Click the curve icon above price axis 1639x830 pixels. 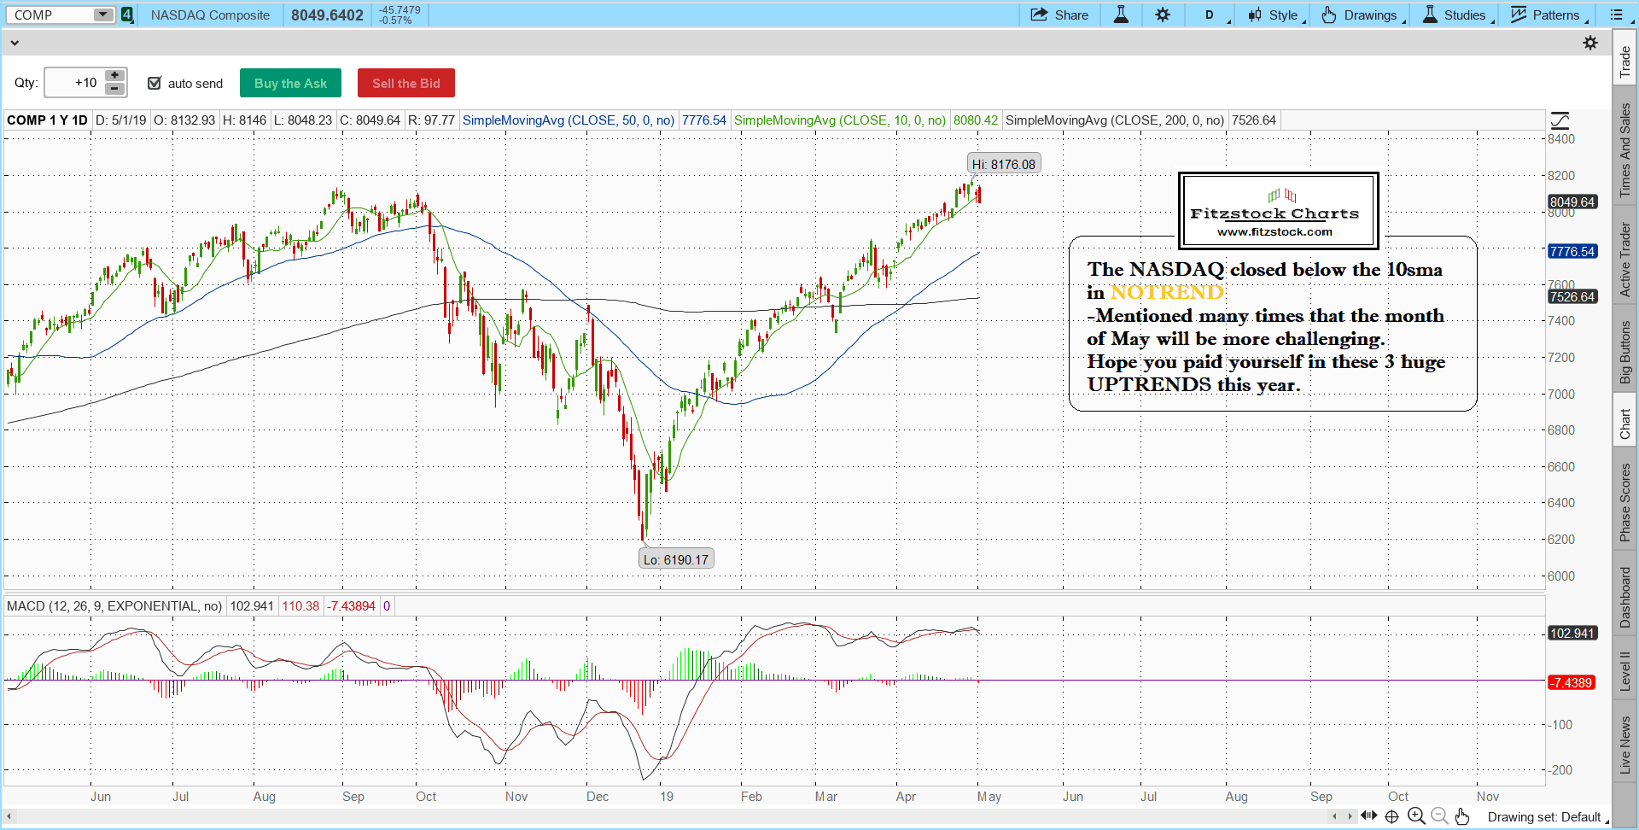1560,120
